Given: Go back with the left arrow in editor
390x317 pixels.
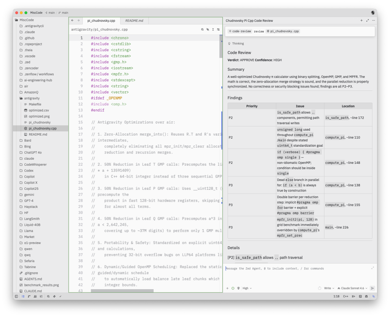Looking at the screenshot, I should 72,21.
